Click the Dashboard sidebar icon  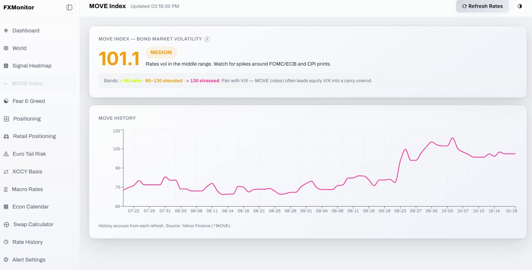[6, 31]
